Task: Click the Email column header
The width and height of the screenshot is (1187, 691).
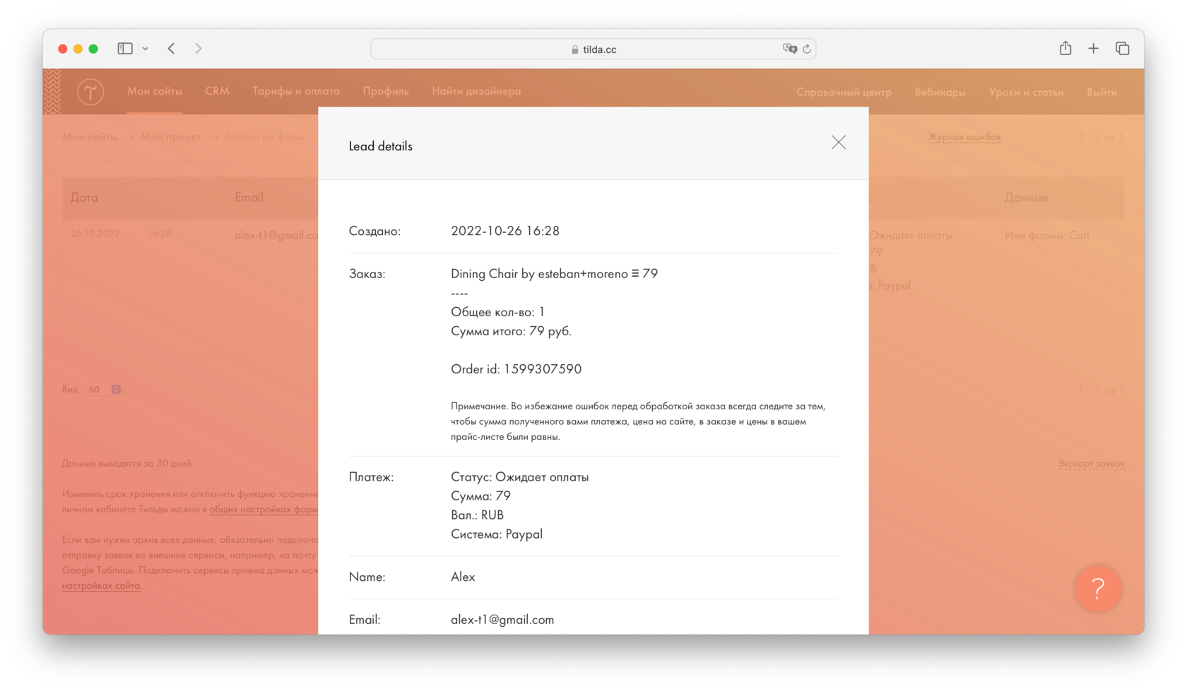Action: tap(249, 198)
